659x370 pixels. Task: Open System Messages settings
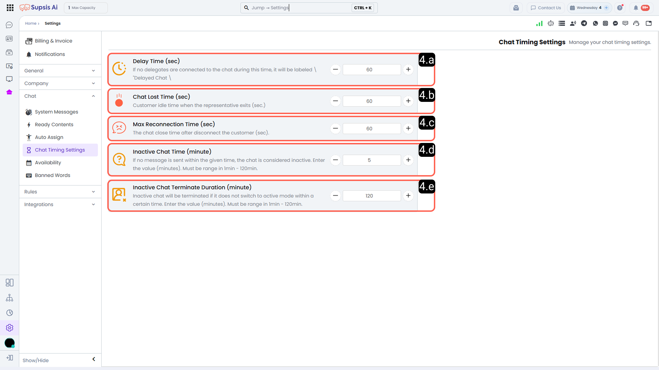tap(60, 112)
